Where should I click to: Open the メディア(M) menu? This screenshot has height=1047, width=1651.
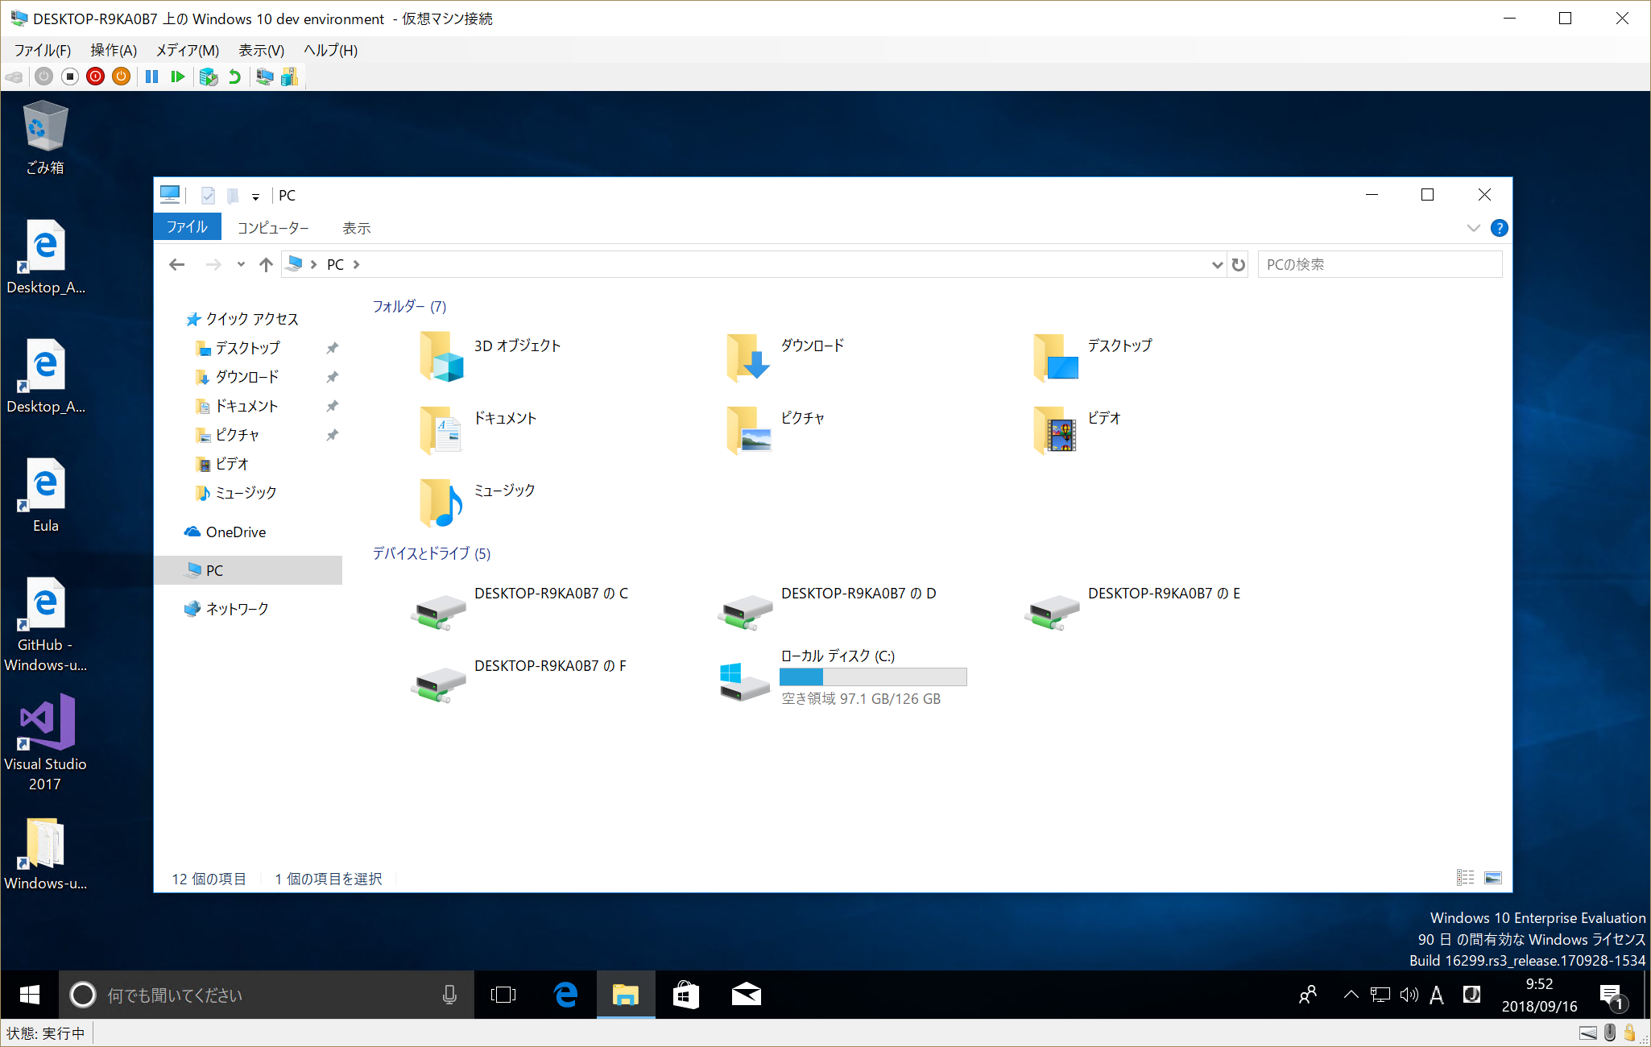pos(187,50)
